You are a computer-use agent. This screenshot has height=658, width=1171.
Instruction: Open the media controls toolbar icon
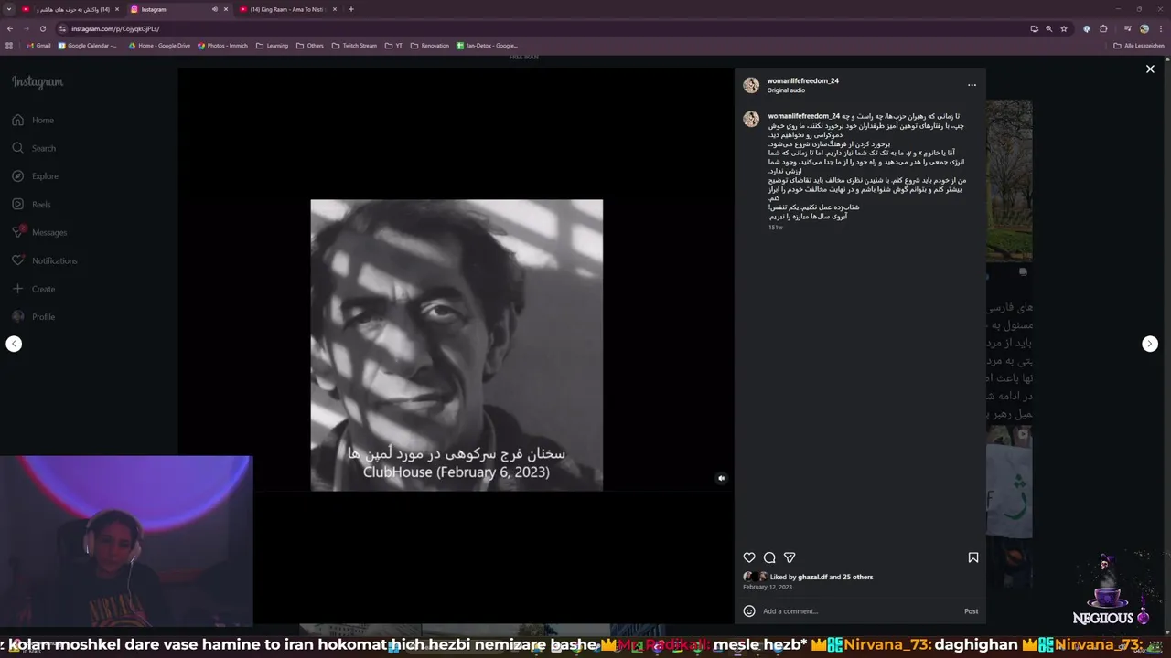pos(1128,28)
